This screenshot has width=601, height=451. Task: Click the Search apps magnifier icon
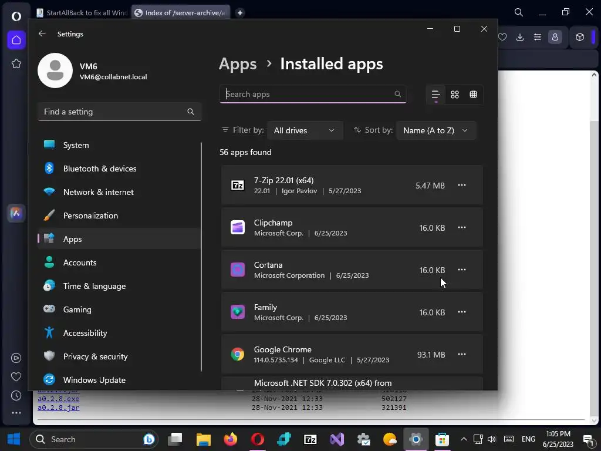click(398, 94)
